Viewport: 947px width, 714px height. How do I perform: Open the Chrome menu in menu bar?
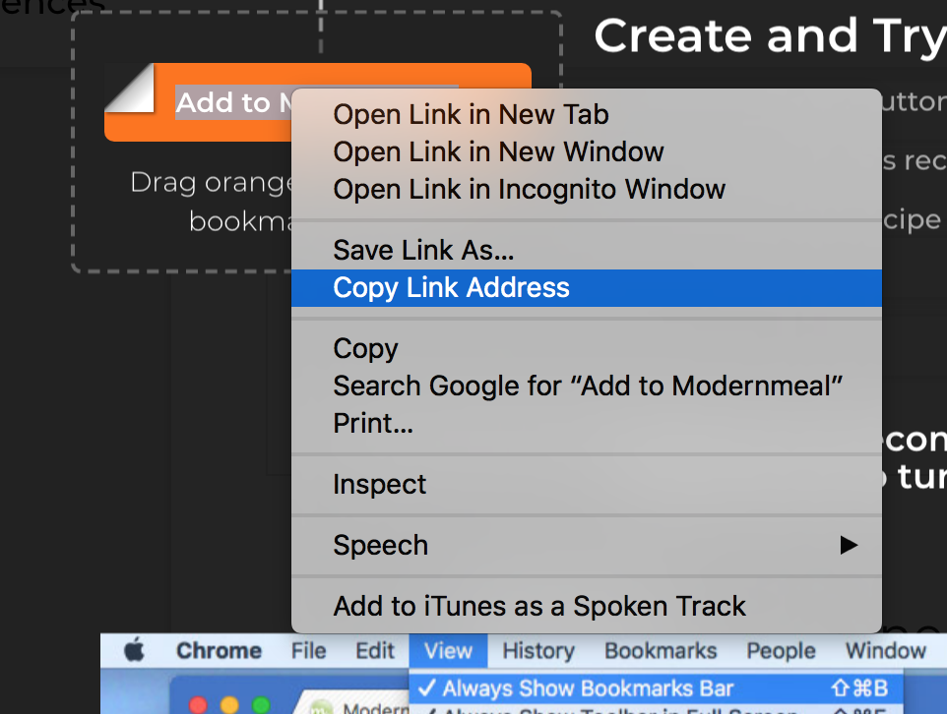(x=219, y=651)
